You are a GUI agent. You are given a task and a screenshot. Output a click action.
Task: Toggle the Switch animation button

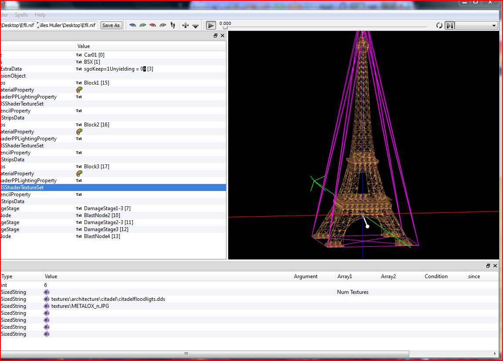(x=450, y=25)
